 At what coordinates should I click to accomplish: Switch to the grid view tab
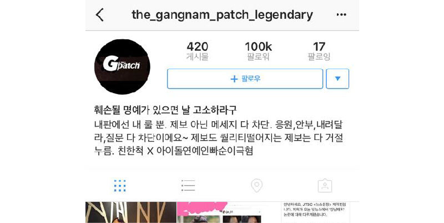pos(120,186)
